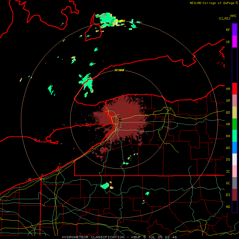Select the light pink IC legend swatch
The image size is (239, 239).
tap(234, 171)
